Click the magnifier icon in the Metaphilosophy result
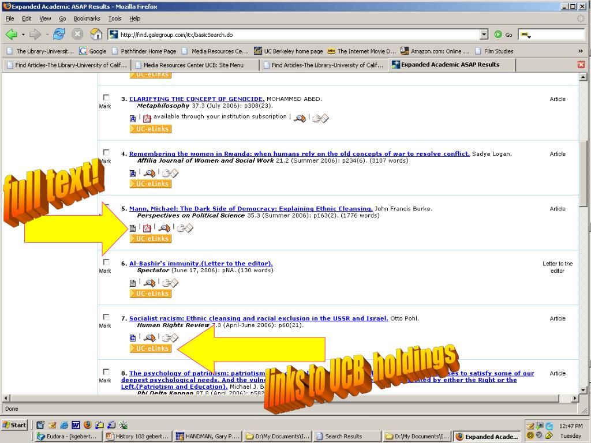The width and height of the screenshot is (591, 443). click(300, 118)
